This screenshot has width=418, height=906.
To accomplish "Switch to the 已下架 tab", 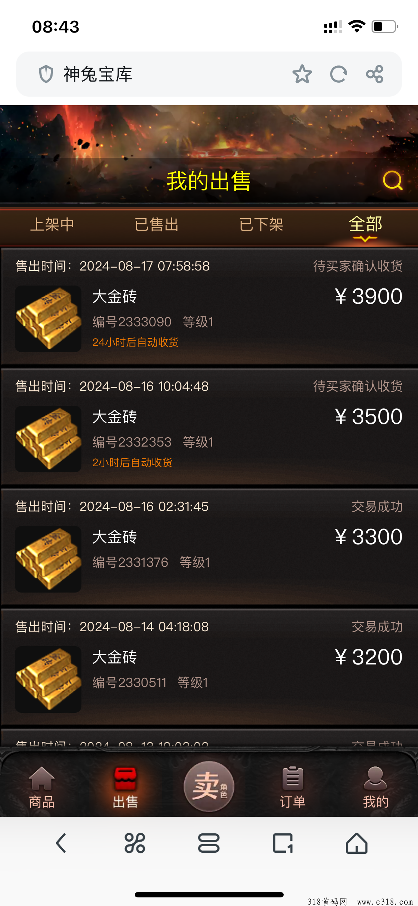I will click(x=261, y=225).
